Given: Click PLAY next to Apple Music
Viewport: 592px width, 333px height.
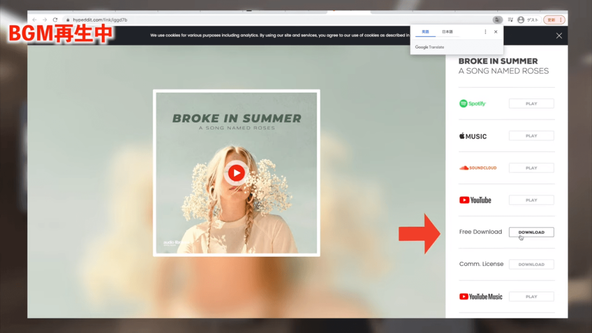Looking at the screenshot, I should tap(531, 136).
